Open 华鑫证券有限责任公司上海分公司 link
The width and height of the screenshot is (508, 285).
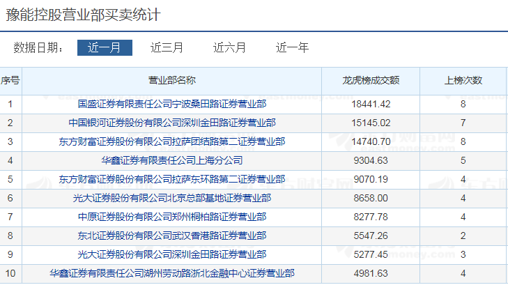(x=172, y=160)
